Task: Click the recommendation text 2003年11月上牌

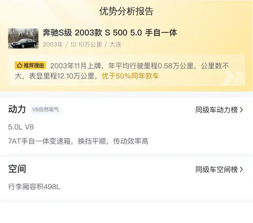Action: click(76, 66)
